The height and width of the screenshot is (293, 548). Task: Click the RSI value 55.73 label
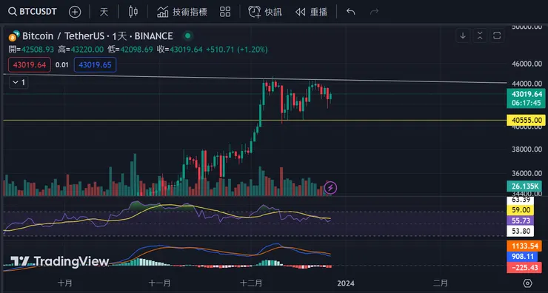521,220
